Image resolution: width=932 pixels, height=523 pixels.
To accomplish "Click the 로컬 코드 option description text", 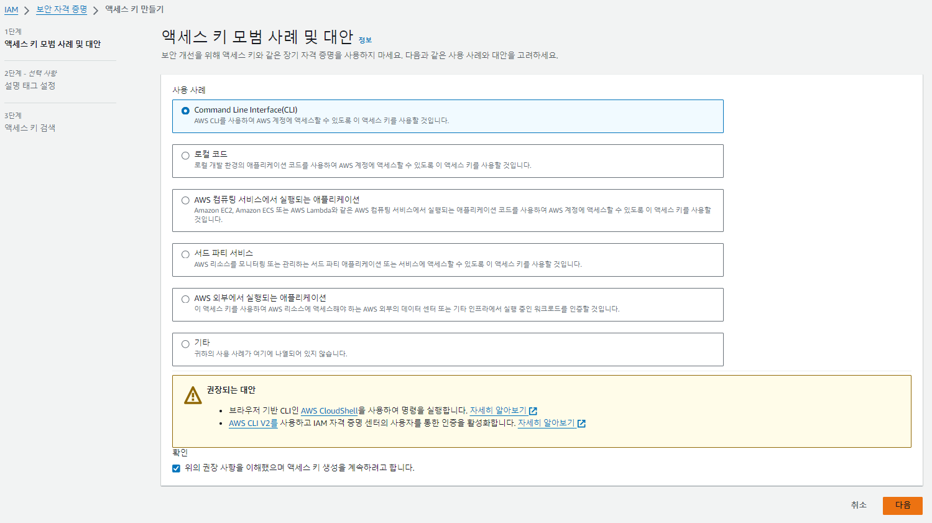I will click(x=362, y=165).
